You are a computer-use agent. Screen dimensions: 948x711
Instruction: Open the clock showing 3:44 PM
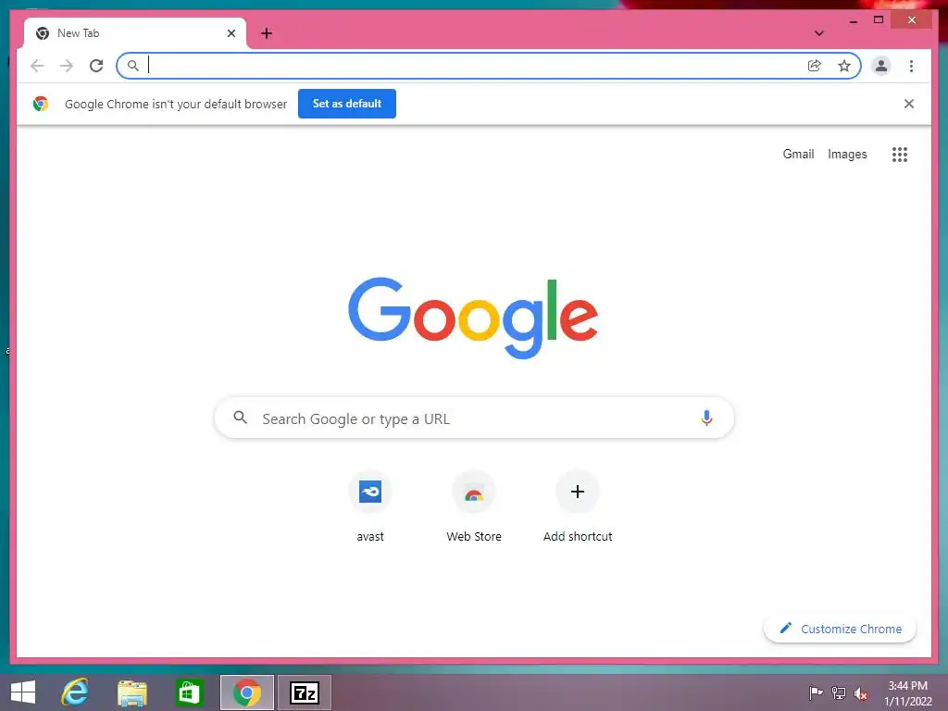coord(907,692)
